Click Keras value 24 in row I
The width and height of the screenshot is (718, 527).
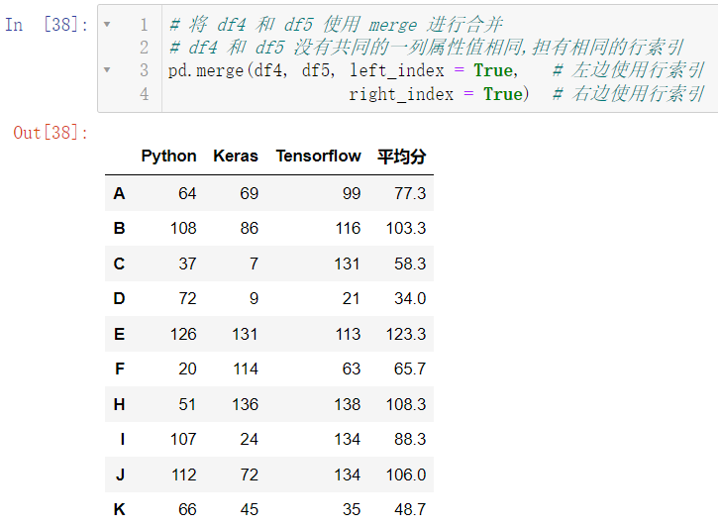click(x=250, y=440)
